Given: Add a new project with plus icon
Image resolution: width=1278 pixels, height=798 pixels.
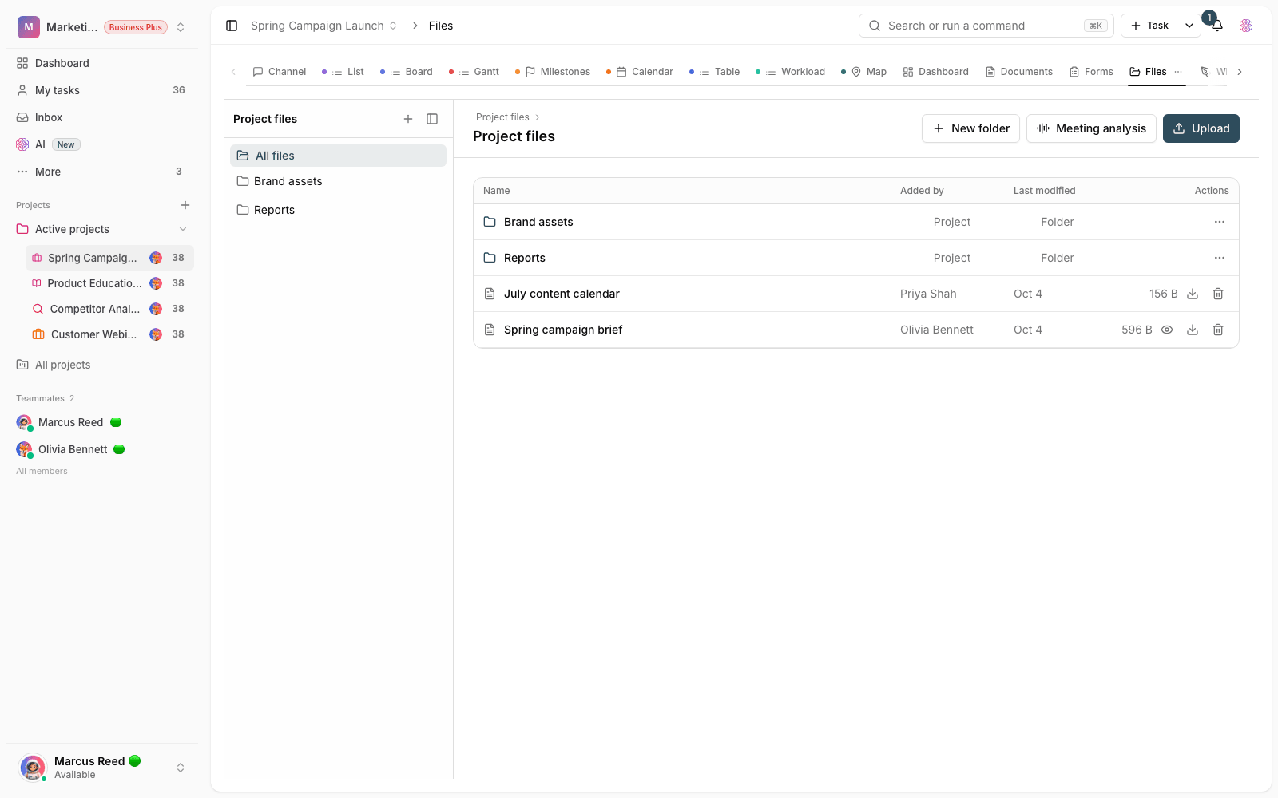Looking at the screenshot, I should 185,205.
